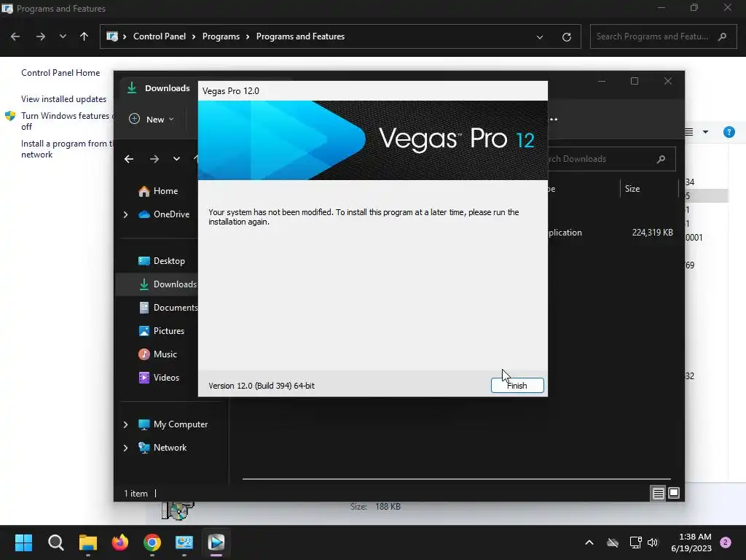The width and height of the screenshot is (746, 560).
Task: Open Control Panel help icon
Action: 729,132
